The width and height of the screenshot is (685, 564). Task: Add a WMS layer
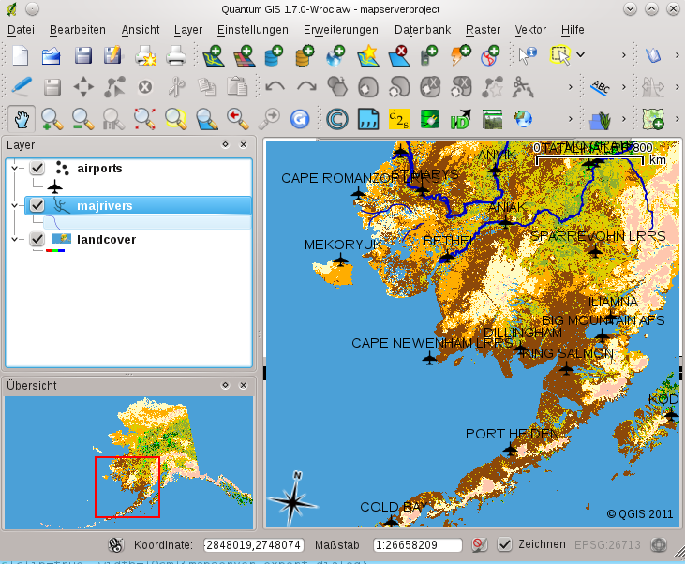(335, 55)
